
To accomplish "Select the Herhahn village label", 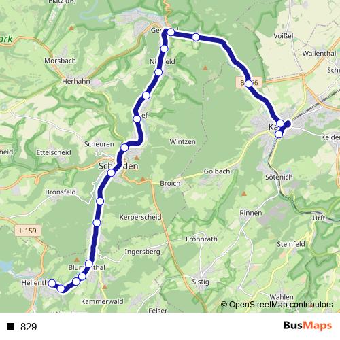I will (x=76, y=81).
